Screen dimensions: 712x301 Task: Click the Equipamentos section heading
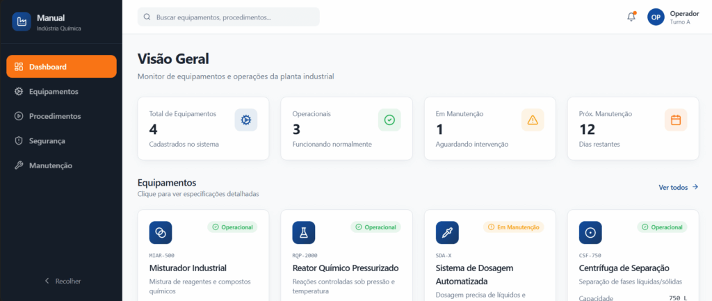[167, 183]
